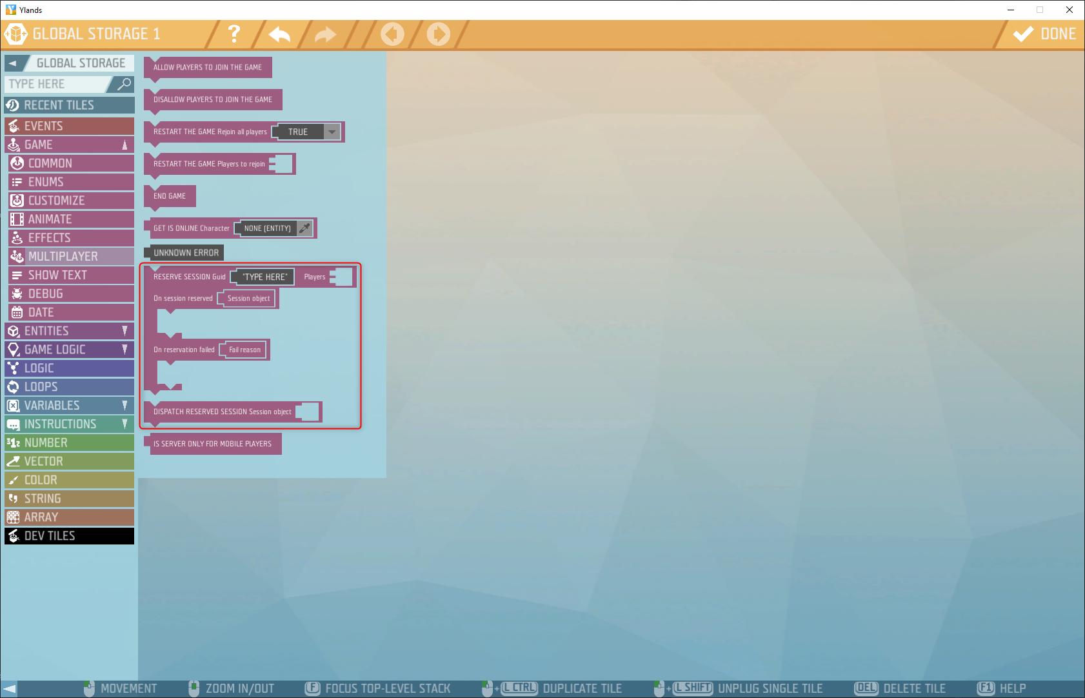1085x698 pixels.
Task: Click the back arrow beside Global Storage
Action: [13, 63]
